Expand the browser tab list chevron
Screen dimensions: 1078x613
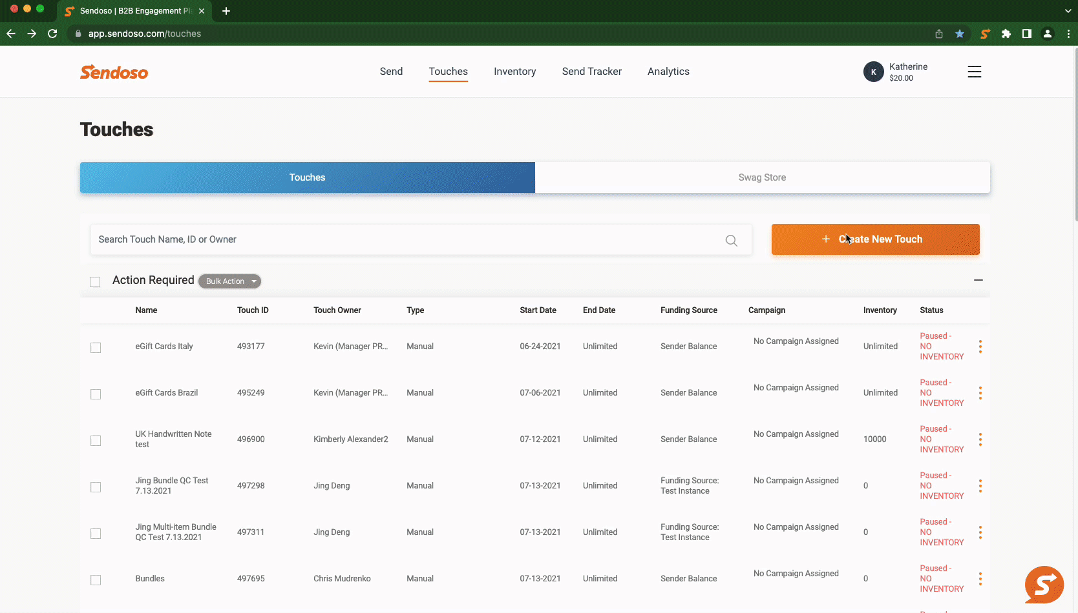point(1068,11)
